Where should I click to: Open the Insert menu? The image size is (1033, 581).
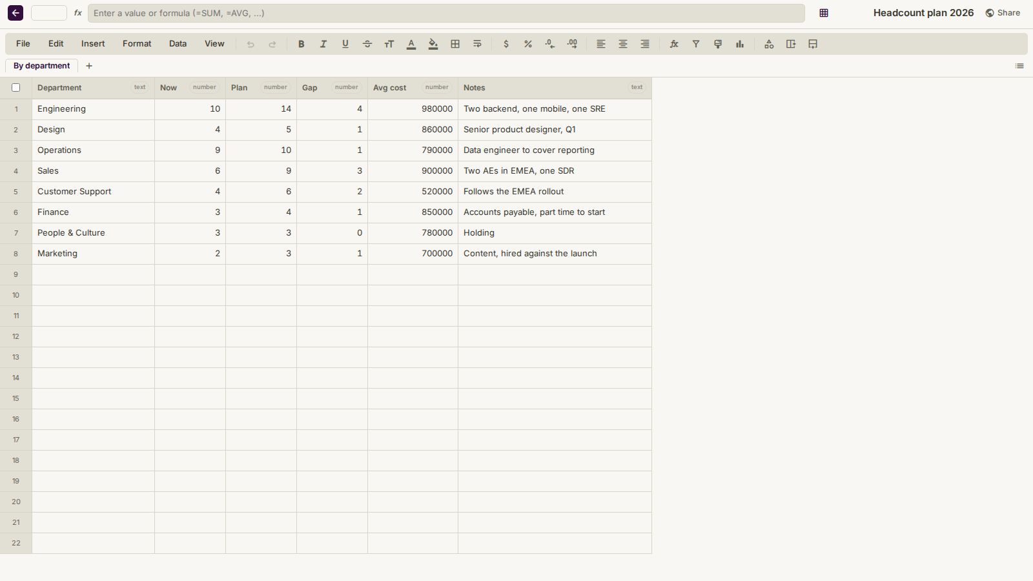coord(93,44)
